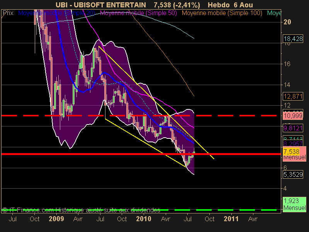Viewport: 309px width, 232px height.
Task: Select legend Moyenne mobile (Simple 100)
Action: 222,13
